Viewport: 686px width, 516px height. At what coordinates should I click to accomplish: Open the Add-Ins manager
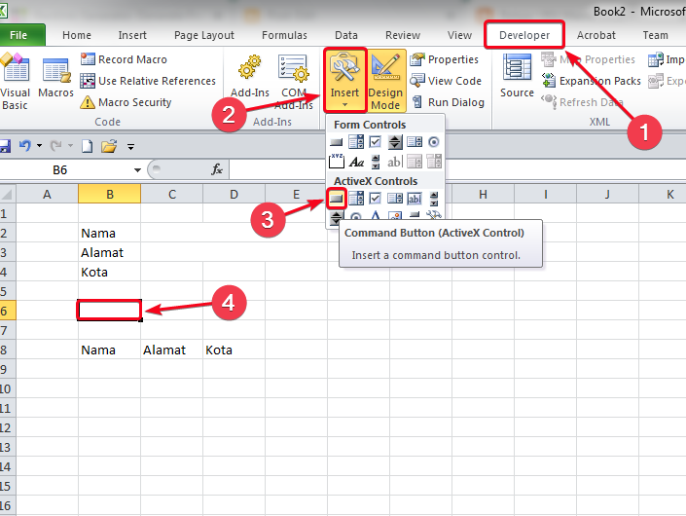click(250, 77)
